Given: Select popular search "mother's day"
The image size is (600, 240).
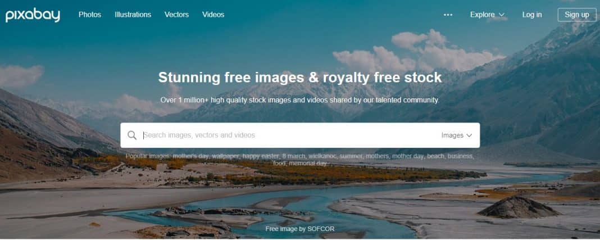Looking at the screenshot, I should 190,156.
